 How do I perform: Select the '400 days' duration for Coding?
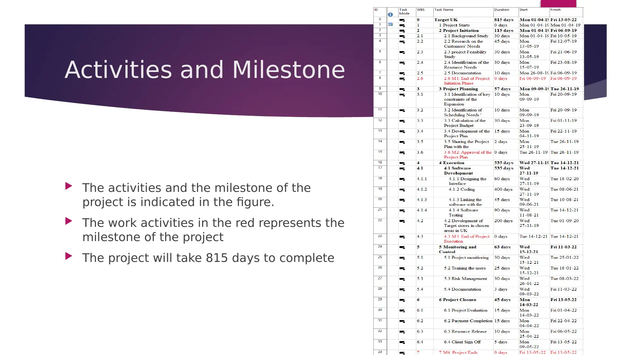point(506,192)
